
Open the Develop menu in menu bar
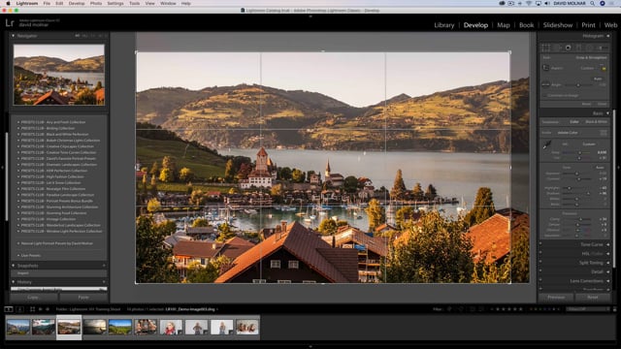[77, 3]
